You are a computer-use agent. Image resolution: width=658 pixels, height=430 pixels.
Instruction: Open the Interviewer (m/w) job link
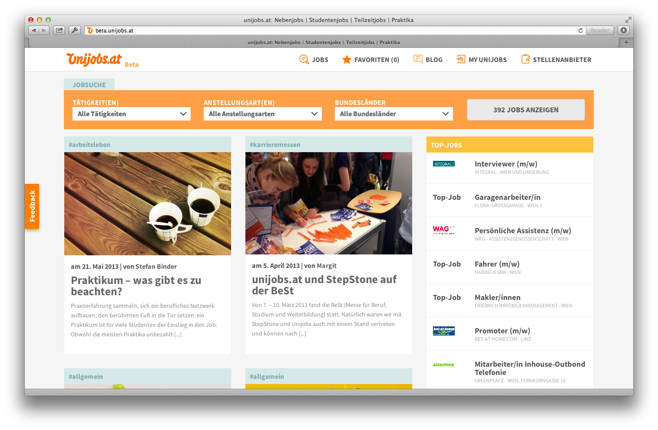point(506,164)
